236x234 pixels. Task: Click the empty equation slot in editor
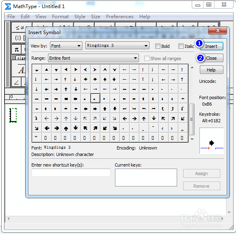(x=13, y=115)
